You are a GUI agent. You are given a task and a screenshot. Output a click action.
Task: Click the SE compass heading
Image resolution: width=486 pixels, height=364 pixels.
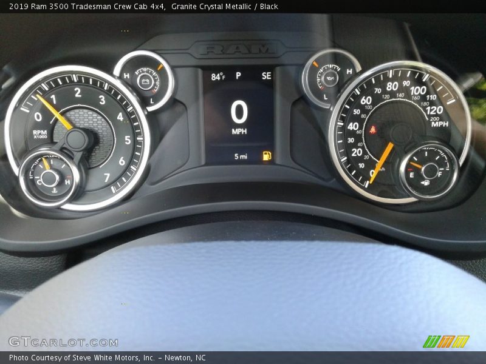[266, 76]
